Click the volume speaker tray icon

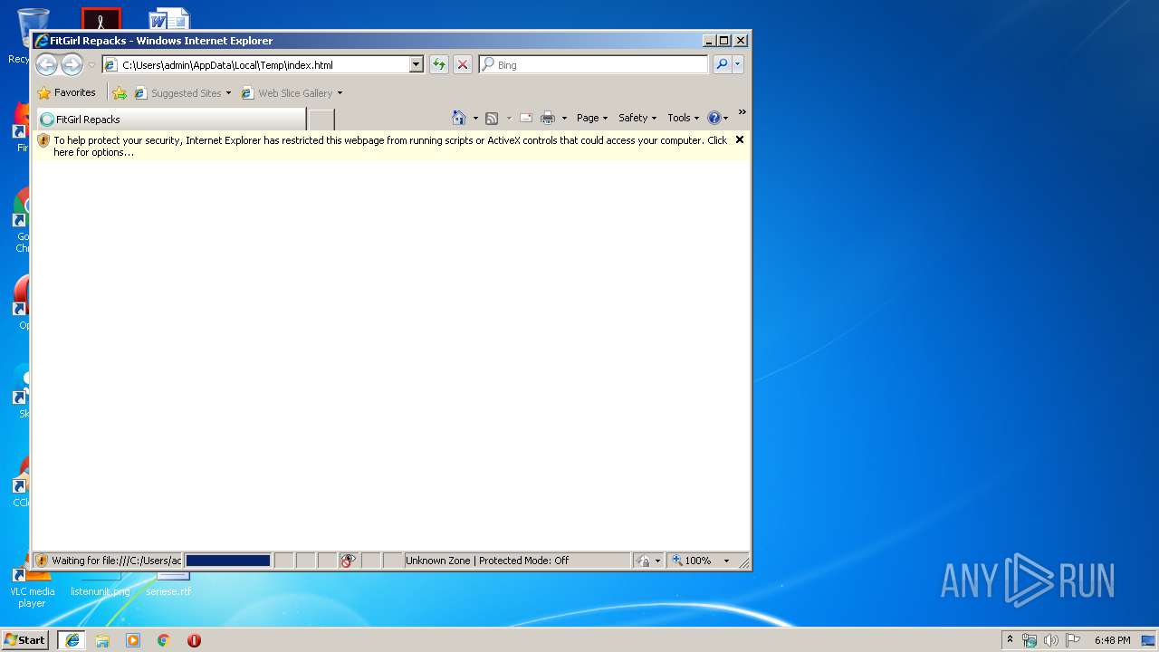click(1051, 640)
